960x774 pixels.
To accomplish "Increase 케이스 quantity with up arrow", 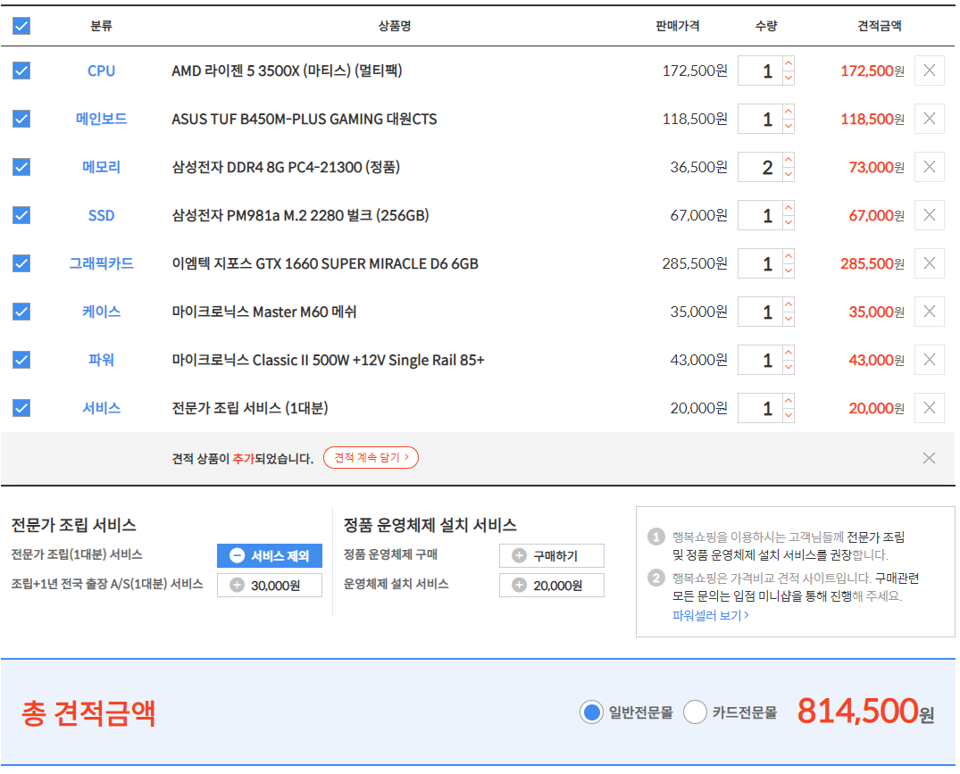I will tap(788, 304).
